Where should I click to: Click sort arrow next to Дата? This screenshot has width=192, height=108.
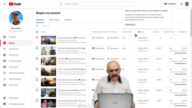tap(143, 32)
